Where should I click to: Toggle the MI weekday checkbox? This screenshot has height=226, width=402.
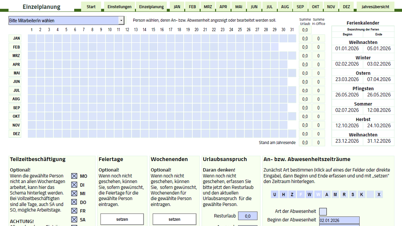[x=74, y=194]
